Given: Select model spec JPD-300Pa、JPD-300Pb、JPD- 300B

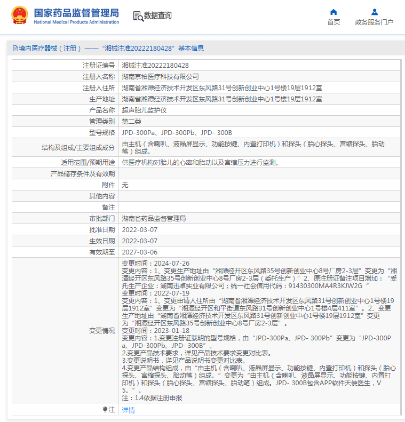Looking at the screenshot, I should [x=177, y=133].
